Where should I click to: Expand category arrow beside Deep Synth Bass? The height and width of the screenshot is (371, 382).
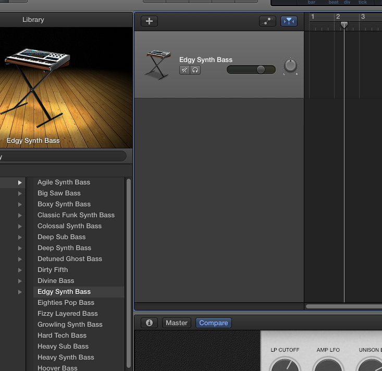20,248
